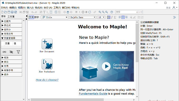Go forward with the right arrow icon
Screen dimensions: 179x101
click(x=71, y=12)
